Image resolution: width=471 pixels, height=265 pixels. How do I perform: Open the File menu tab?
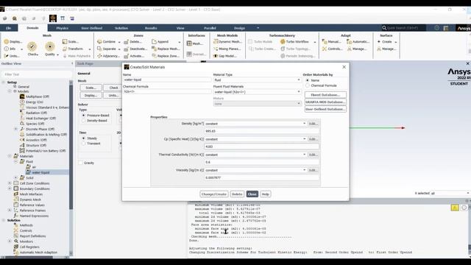[9, 28]
